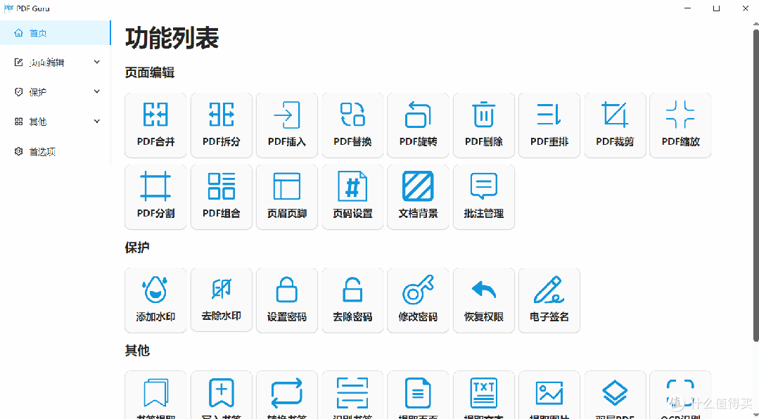The width and height of the screenshot is (759, 419).
Task: Open the PDF旋转 (rotate) tool
Action: tap(418, 125)
